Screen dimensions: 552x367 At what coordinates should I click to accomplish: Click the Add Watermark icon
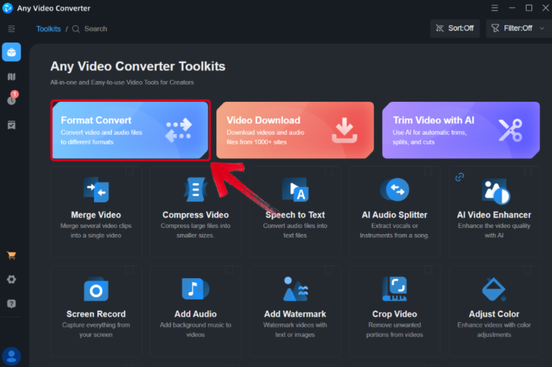[296, 289]
